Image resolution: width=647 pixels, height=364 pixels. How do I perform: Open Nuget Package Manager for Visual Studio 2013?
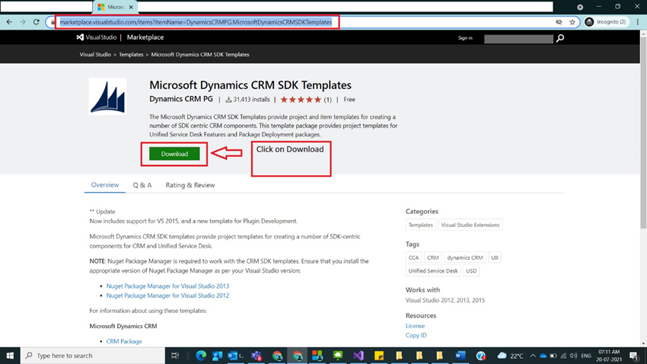[167, 286]
